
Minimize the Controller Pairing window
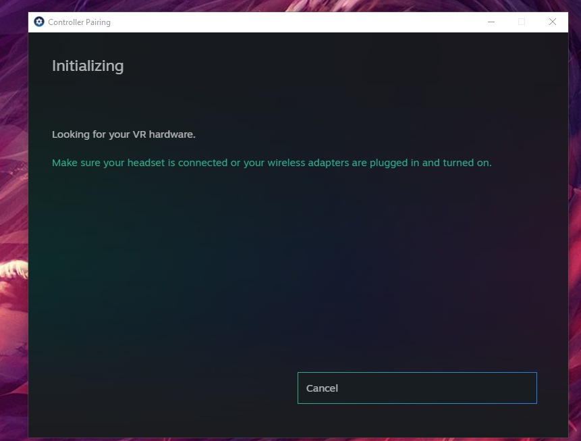[x=491, y=22]
